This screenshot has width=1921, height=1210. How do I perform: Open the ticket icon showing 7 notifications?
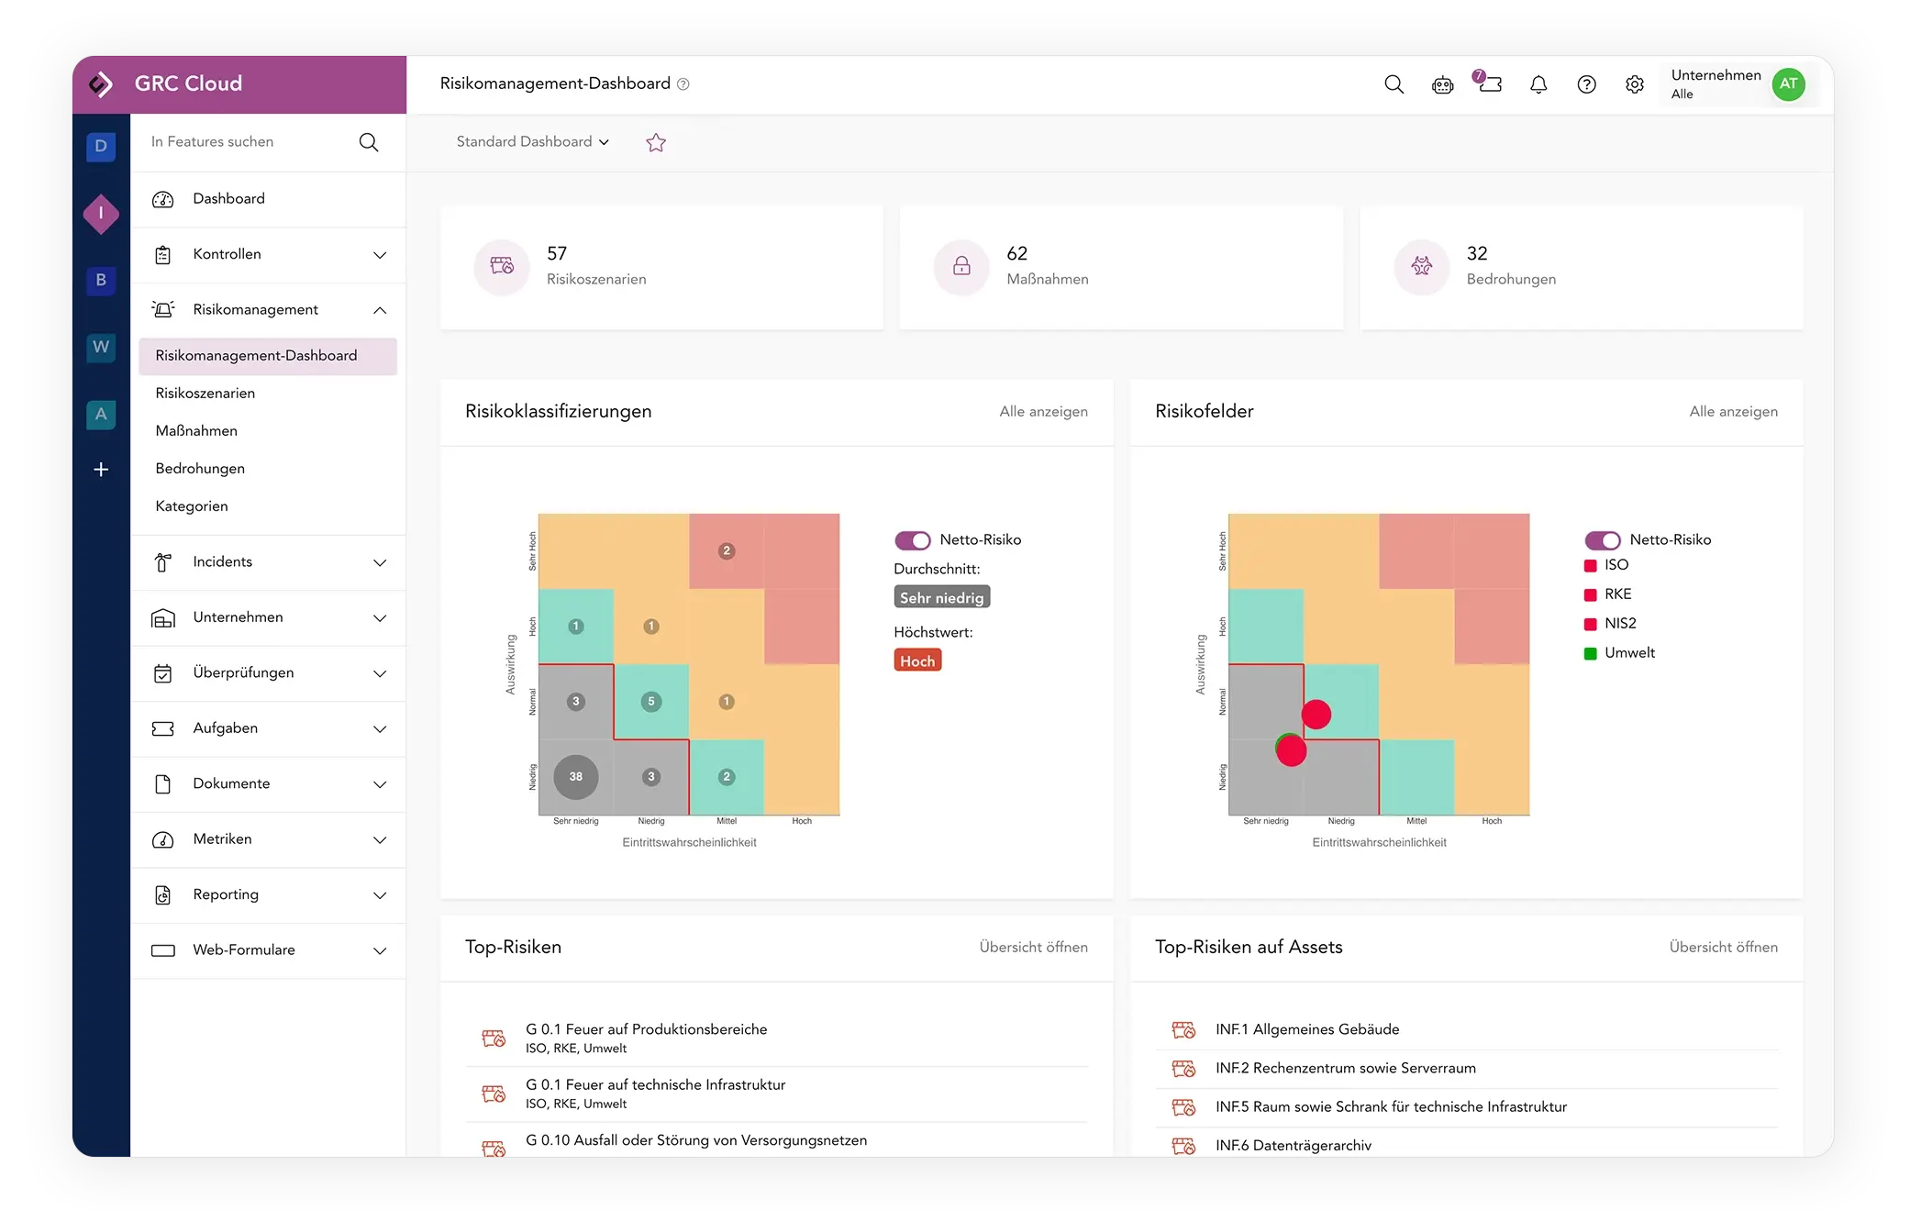pos(1492,84)
